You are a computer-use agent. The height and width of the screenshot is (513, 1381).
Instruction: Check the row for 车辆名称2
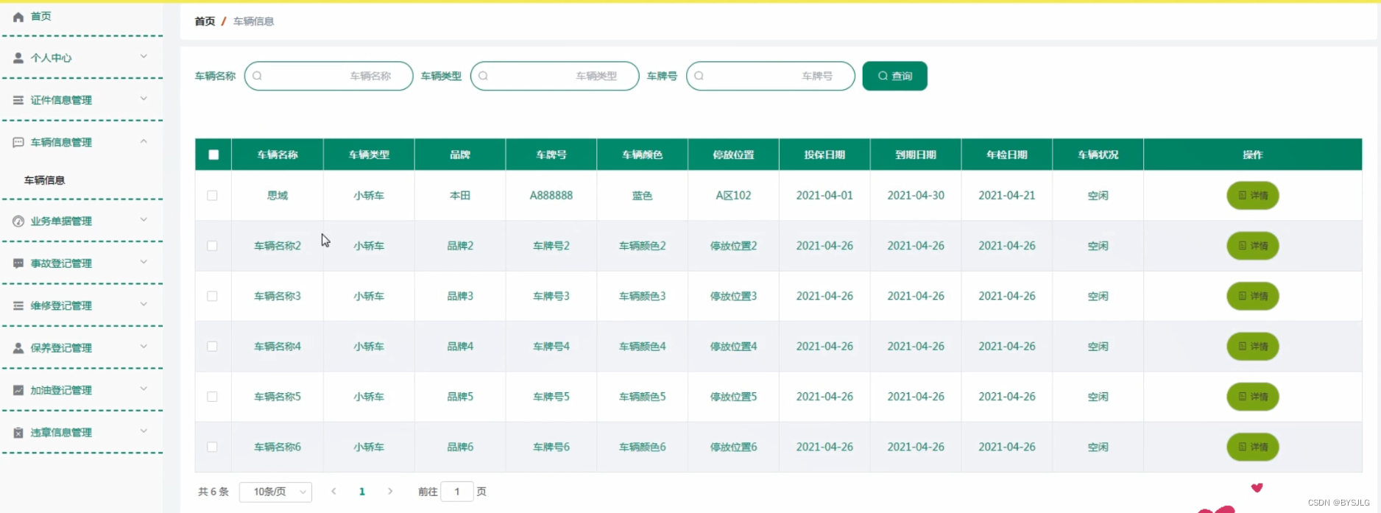(212, 246)
